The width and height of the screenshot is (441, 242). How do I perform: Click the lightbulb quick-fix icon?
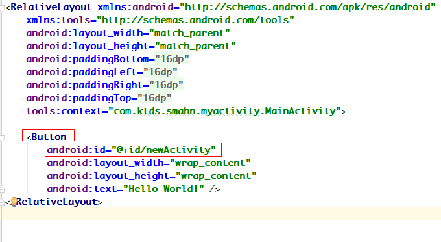(14, 202)
